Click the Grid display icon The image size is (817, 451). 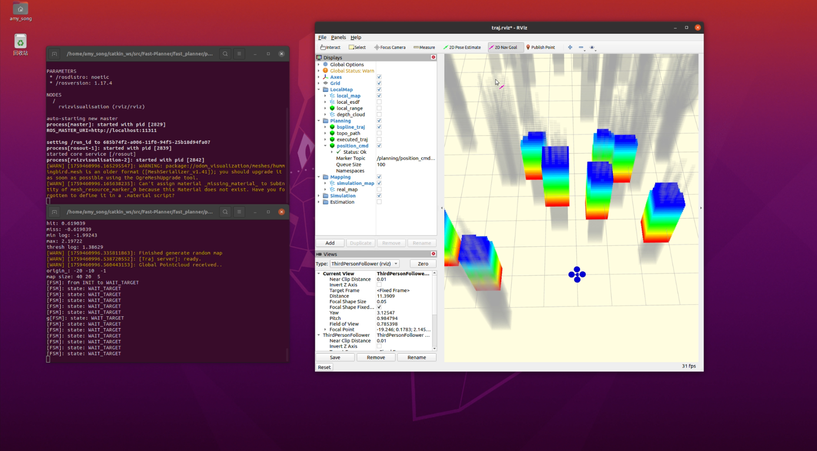pos(325,83)
